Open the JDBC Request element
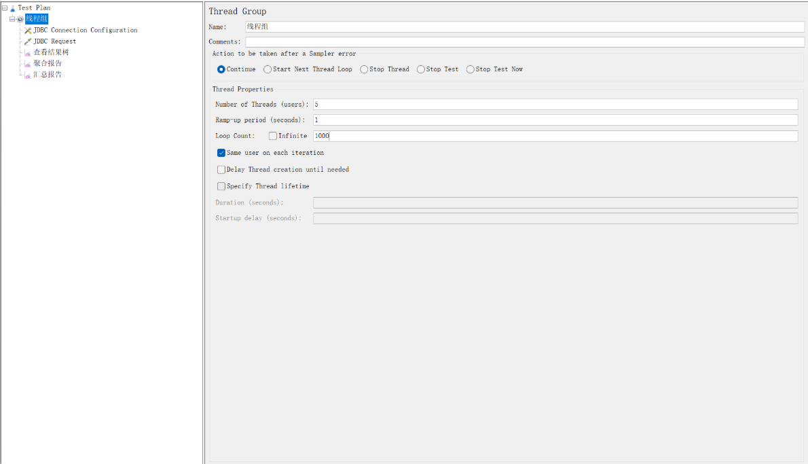The image size is (808, 464). point(54,41)
